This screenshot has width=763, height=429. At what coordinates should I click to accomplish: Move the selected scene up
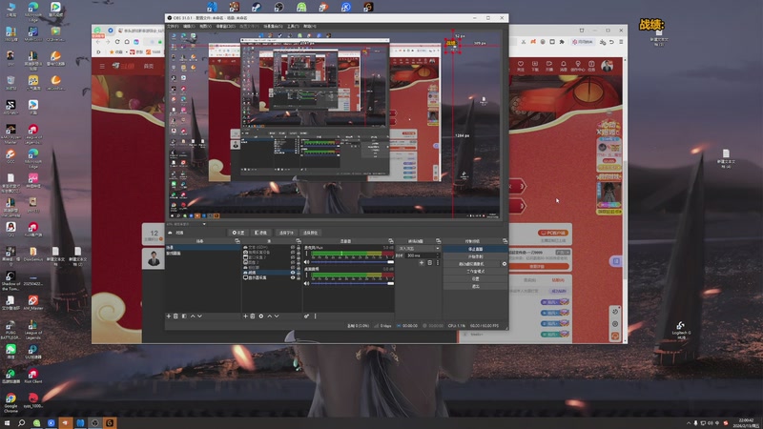coord(193,317)
